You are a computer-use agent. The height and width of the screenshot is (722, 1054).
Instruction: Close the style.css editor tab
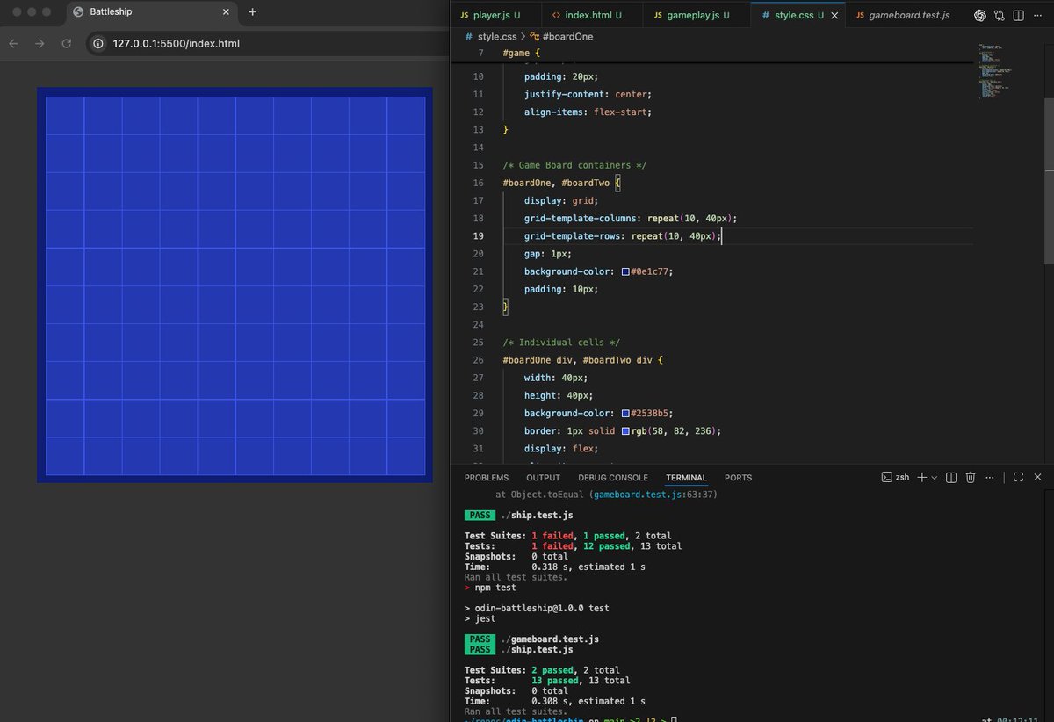834,16
